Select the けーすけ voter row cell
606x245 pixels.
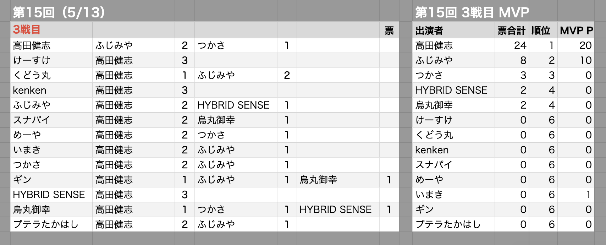click(x=51, y=60)
